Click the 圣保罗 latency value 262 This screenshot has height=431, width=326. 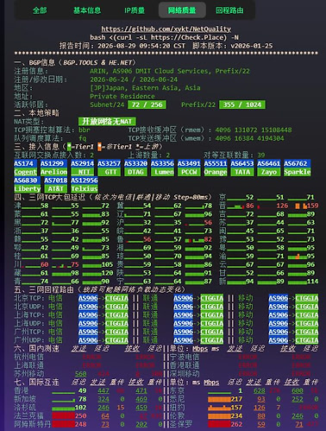(236, 424)
